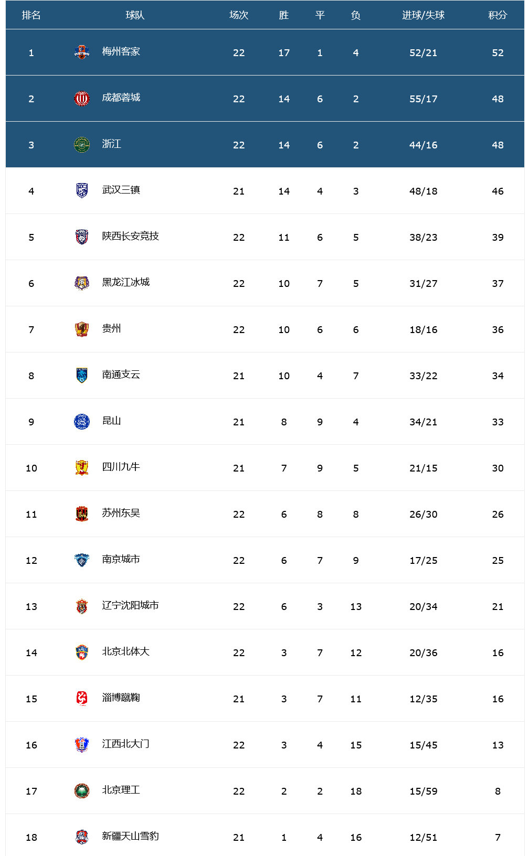Click the 黑龙江冰城 team logo

82,283
